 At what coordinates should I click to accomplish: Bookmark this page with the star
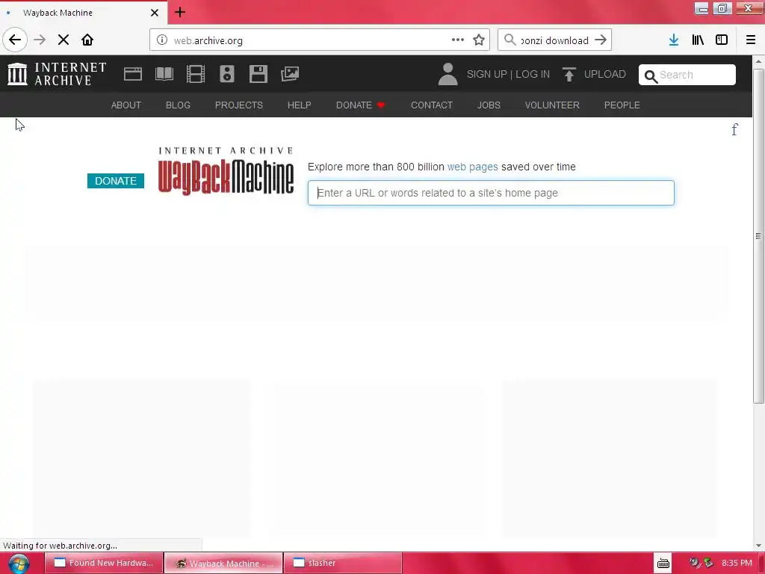coord(479,40)
